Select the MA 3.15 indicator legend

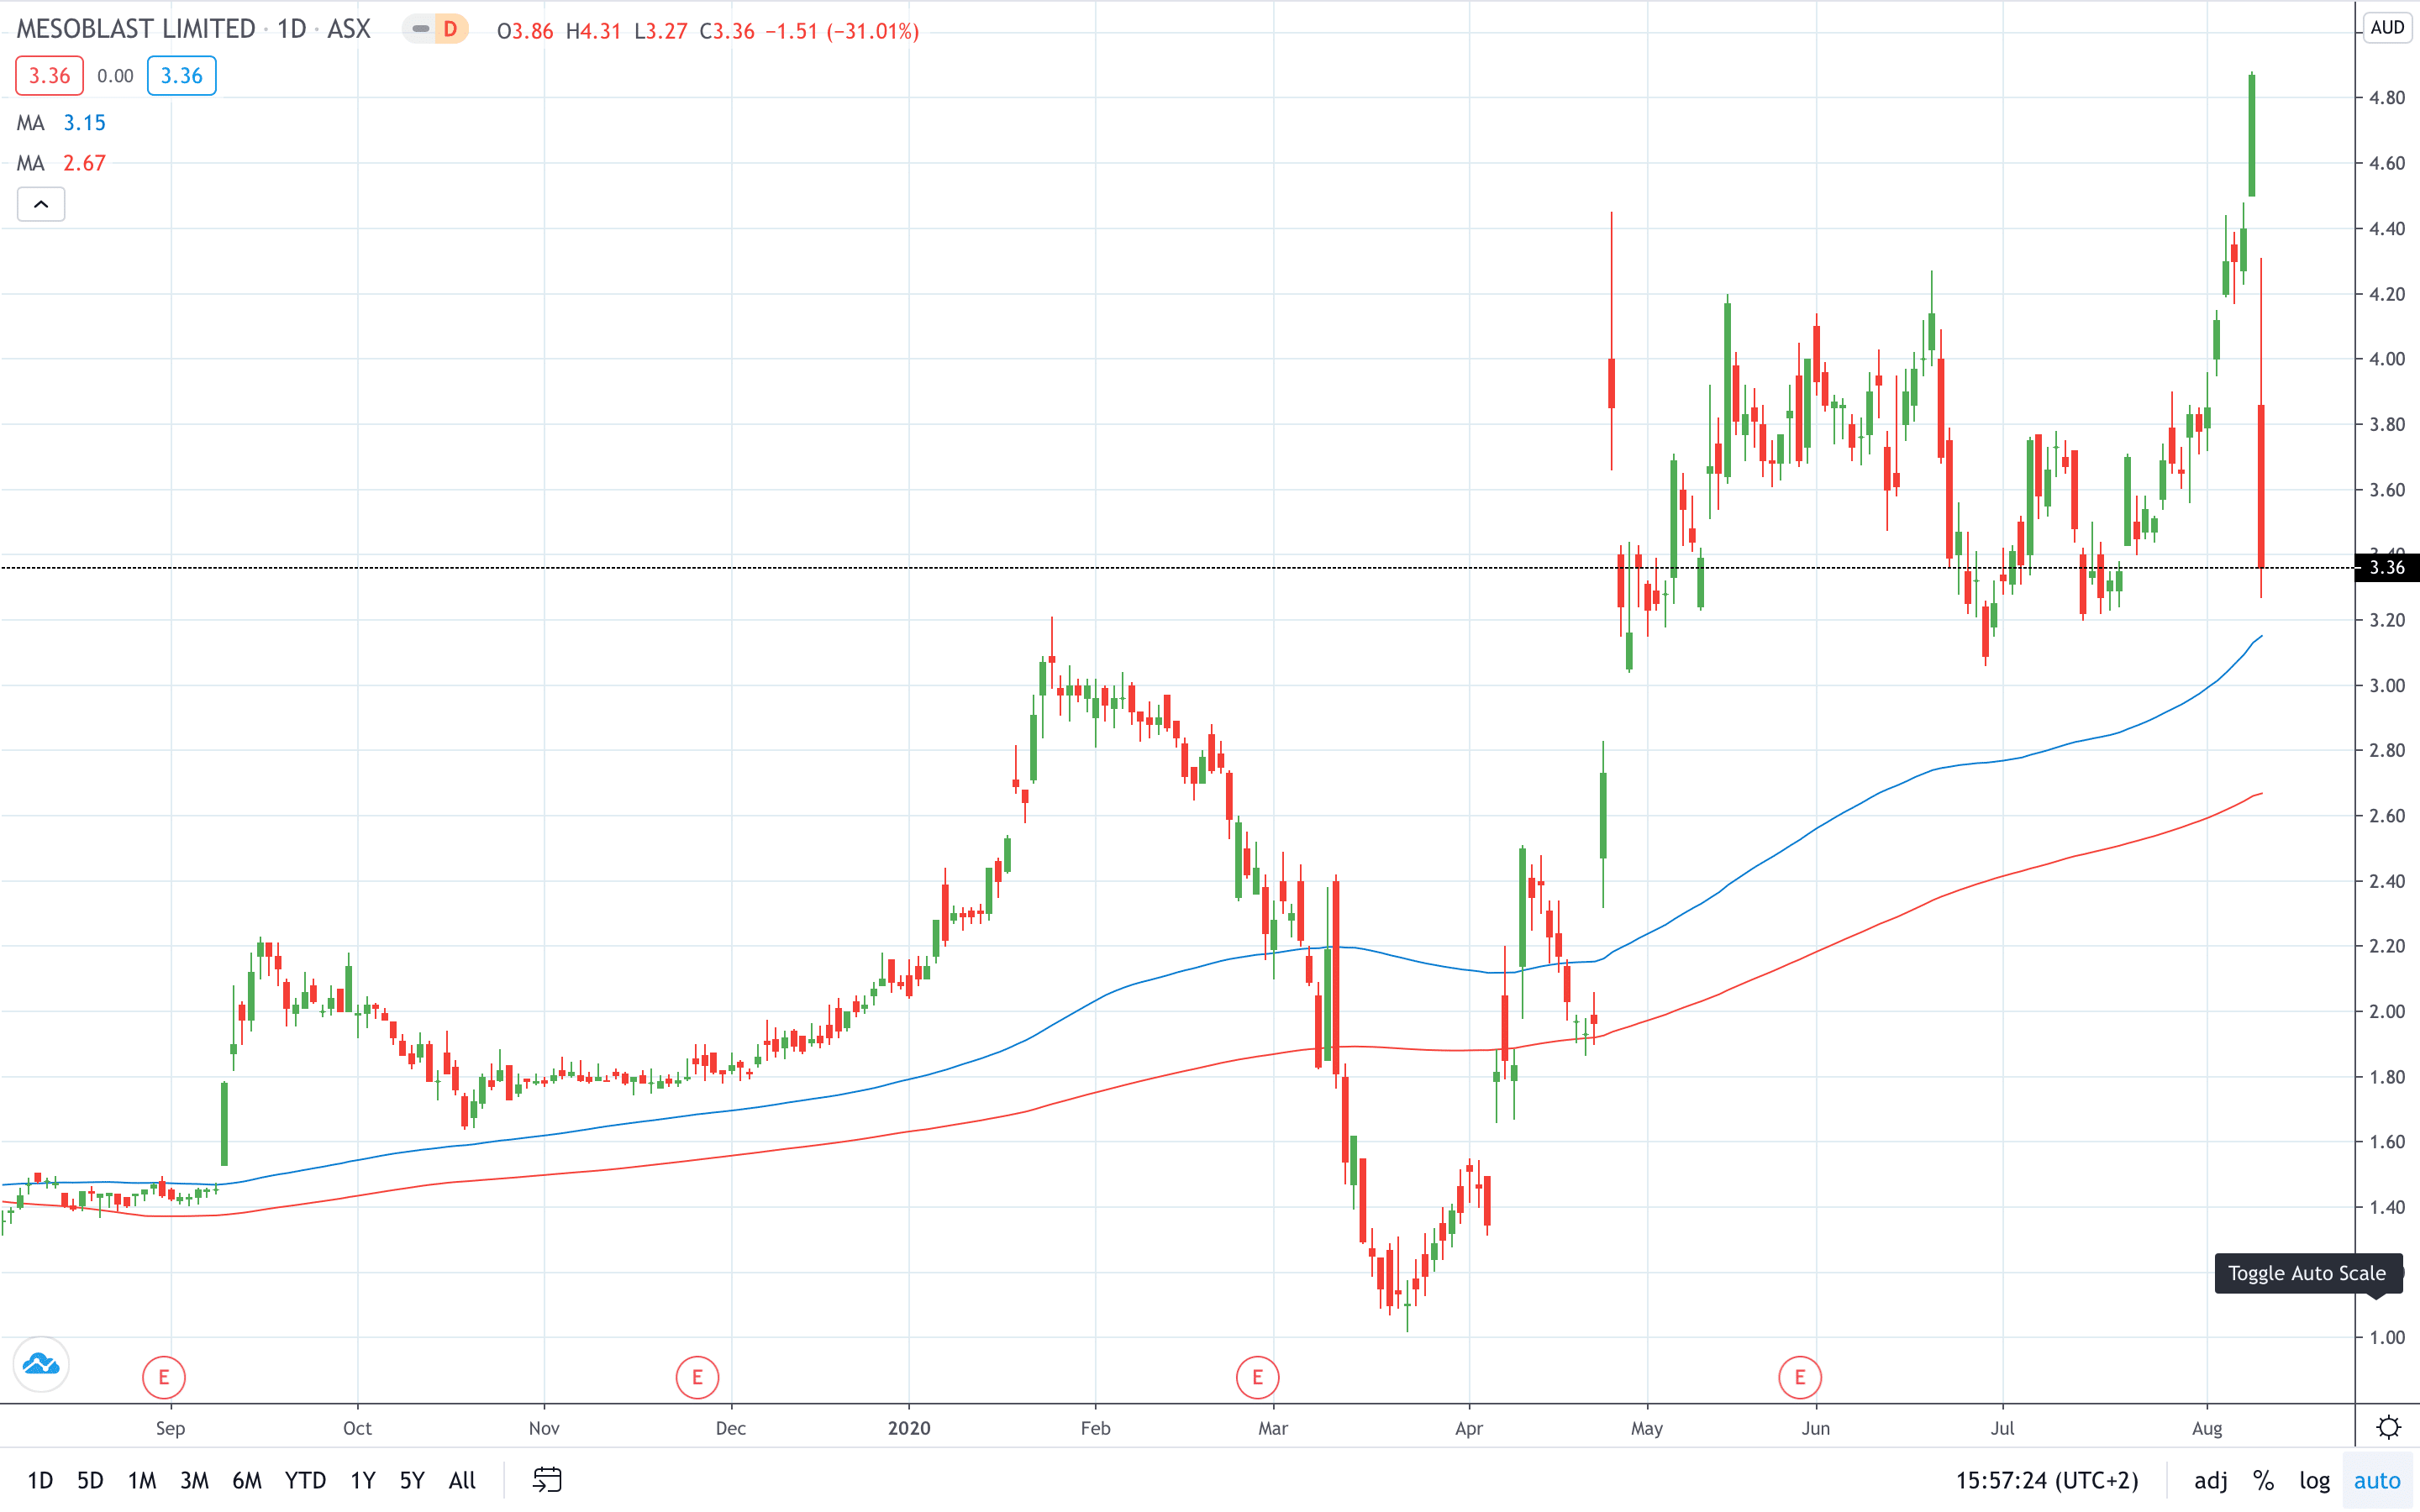[61, 123]
